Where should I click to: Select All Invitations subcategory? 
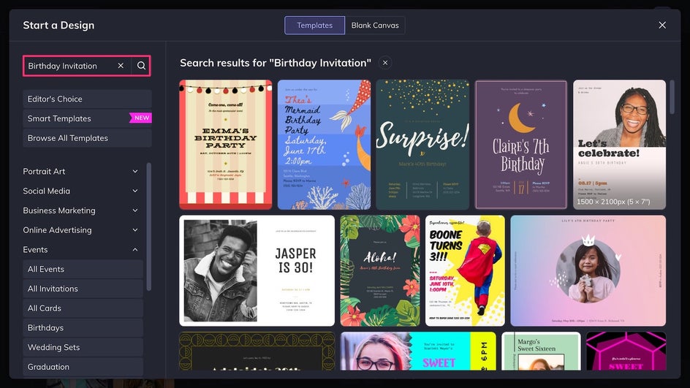(83, 289)
